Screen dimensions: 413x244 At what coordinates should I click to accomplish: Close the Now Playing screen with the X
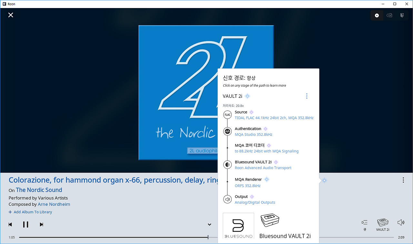pos(11,15)
